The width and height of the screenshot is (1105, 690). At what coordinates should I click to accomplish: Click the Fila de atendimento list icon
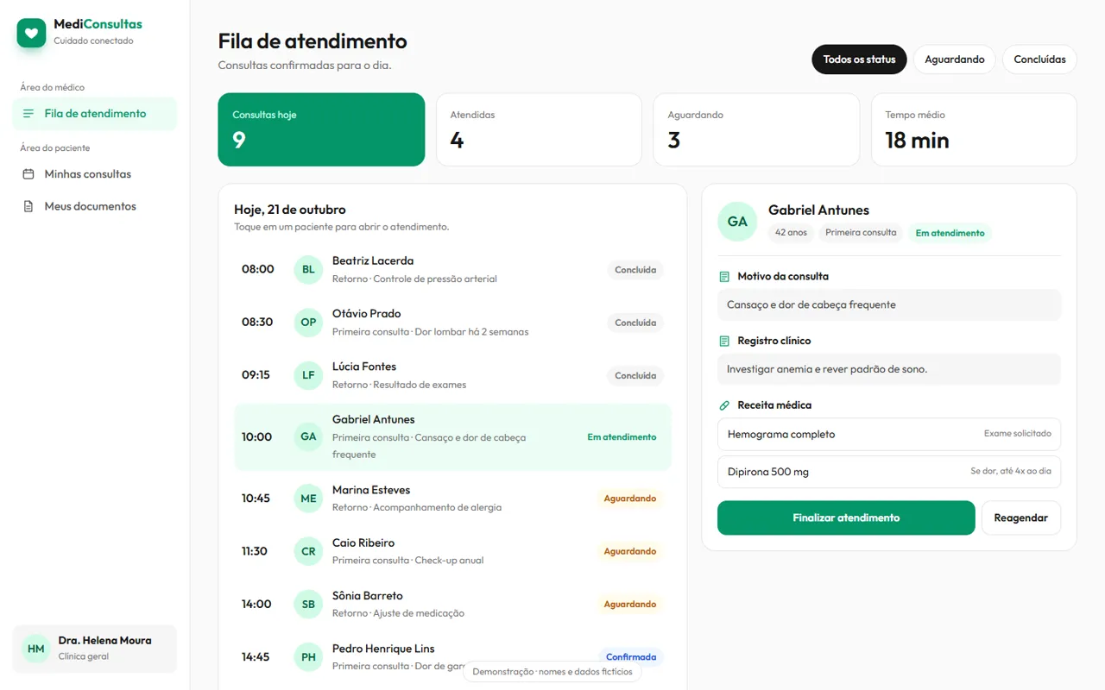click(x=28, y=114)
